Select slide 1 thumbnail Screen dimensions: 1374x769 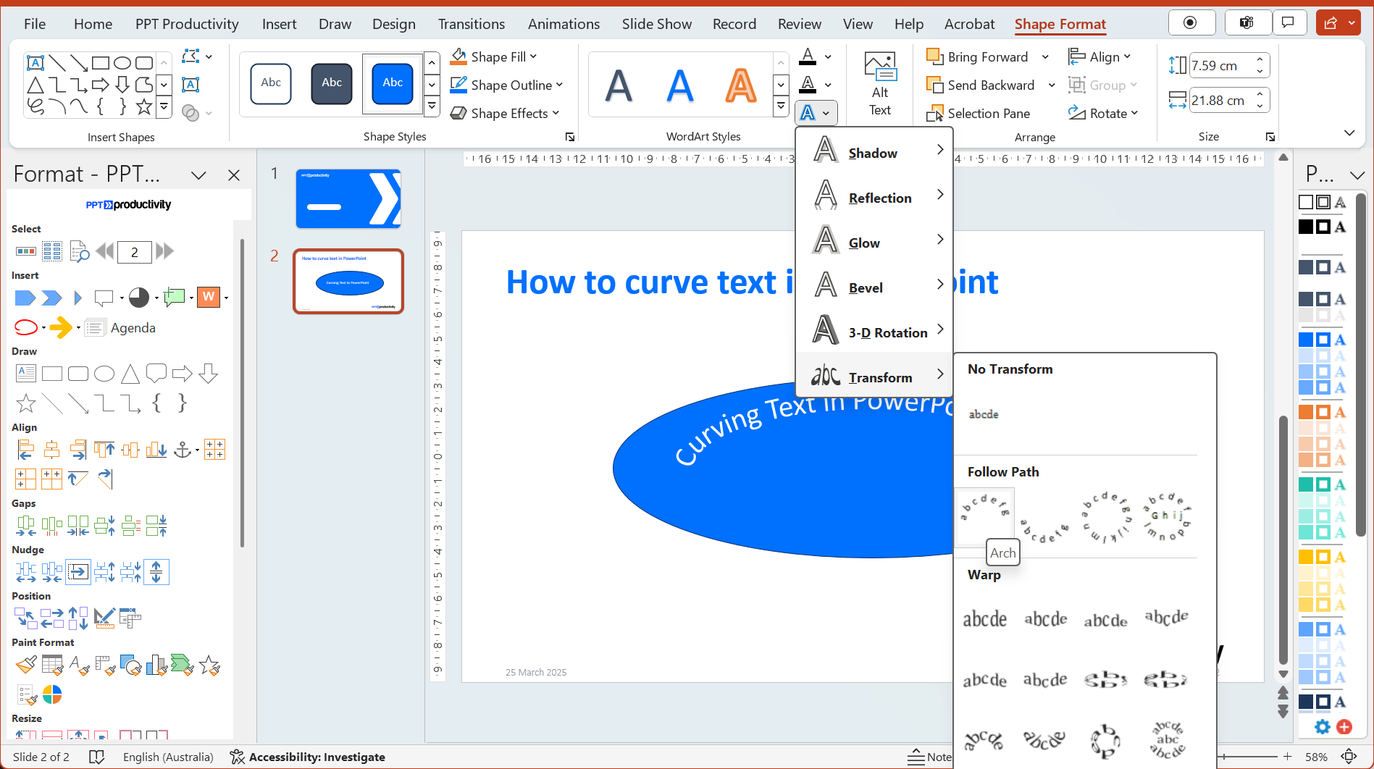pos(348,198)
